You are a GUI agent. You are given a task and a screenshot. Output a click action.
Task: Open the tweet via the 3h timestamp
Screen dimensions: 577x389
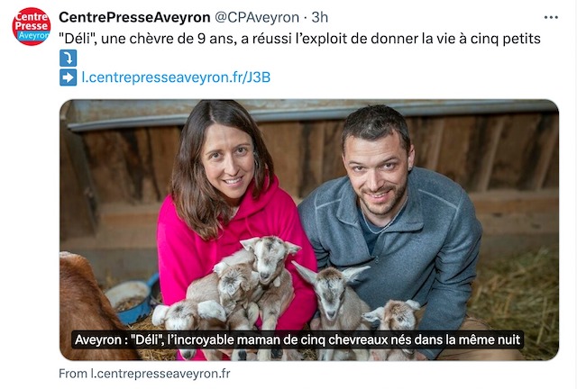tap(319, 17)
